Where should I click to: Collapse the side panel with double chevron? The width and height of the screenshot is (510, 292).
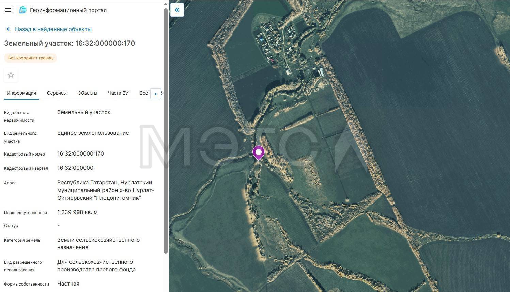click(x=177, y=10)
